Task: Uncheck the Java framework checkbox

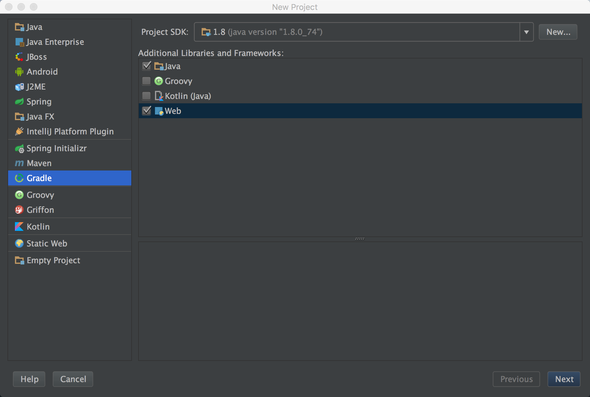Action: pyautogui.click(x=147, y=66)
